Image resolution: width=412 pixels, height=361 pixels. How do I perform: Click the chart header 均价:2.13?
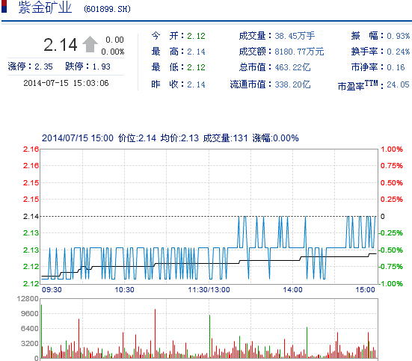tap(179, 138)
